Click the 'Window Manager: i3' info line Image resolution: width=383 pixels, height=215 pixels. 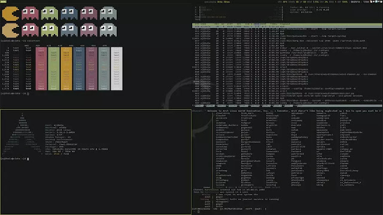tap(58, 137)
